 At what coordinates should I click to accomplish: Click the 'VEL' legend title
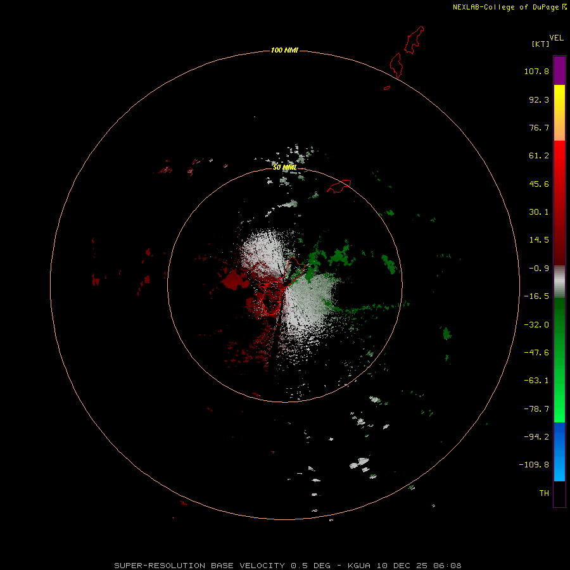coord(556,38)
